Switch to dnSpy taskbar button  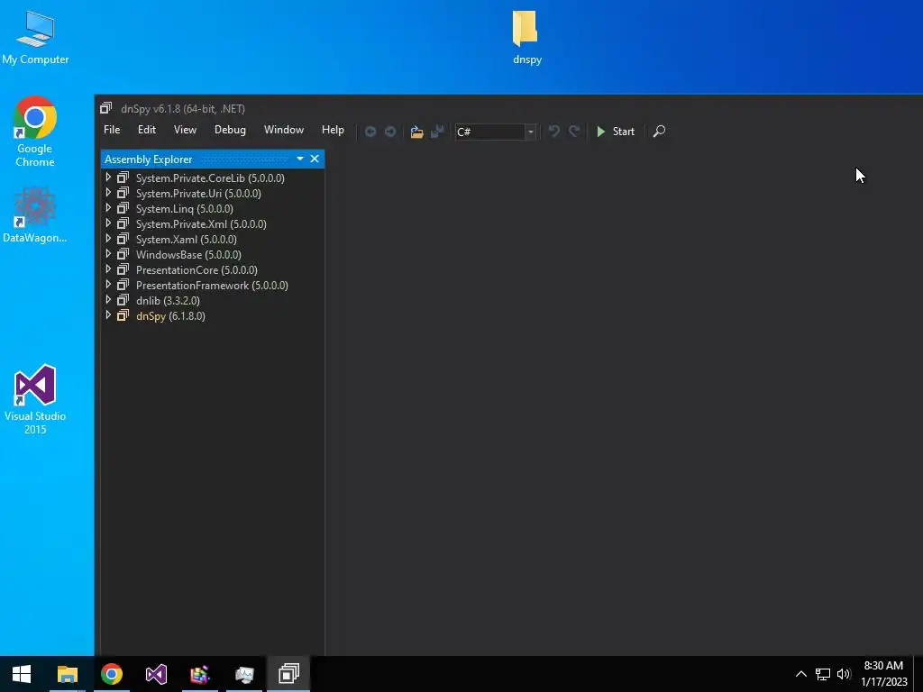pyautogui.click(x=288, y=674)
